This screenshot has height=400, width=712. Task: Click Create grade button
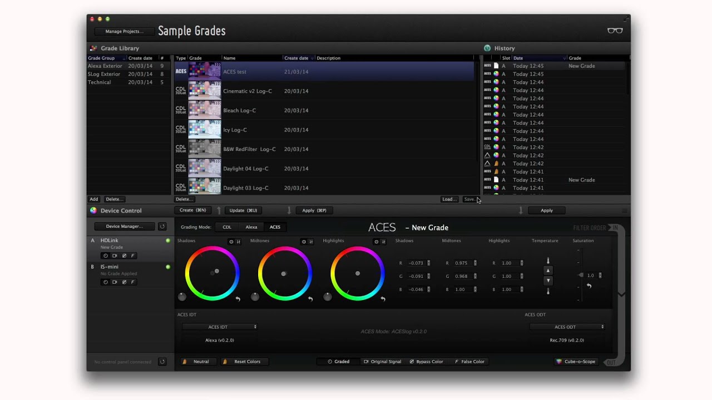[x=193, y=211]
